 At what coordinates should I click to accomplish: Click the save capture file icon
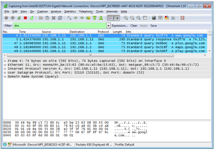(x=47, y=18)
